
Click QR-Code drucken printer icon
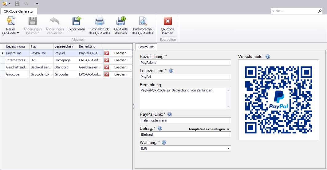(121, 21)
